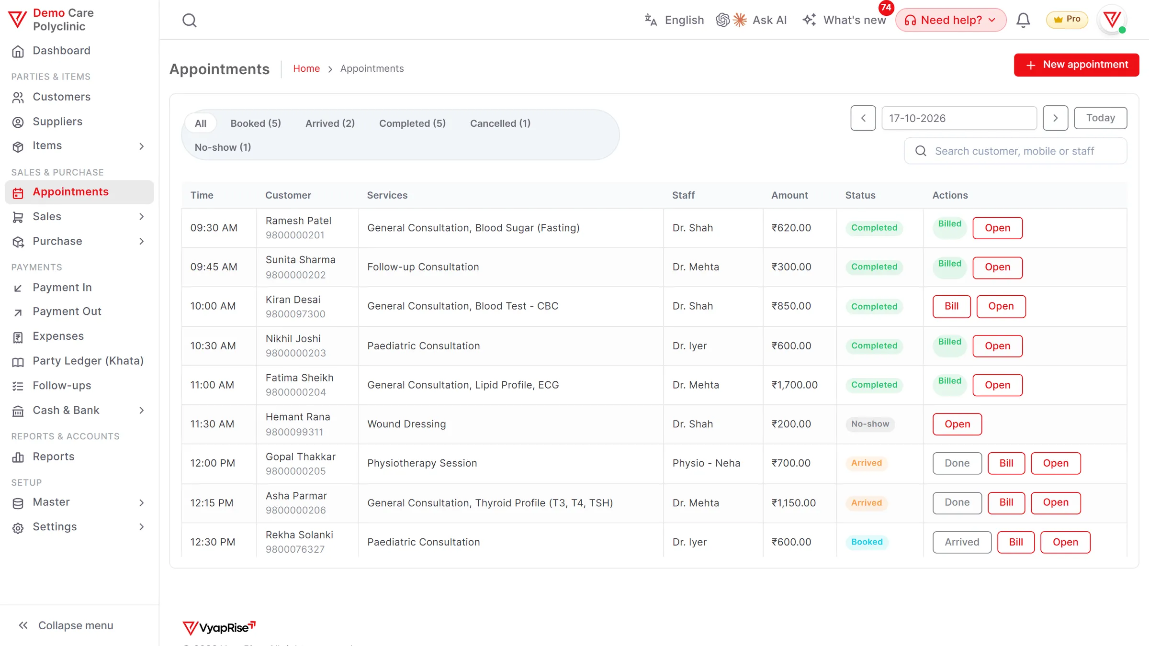Expand the Cash & Bank chevron

point(141,411)
